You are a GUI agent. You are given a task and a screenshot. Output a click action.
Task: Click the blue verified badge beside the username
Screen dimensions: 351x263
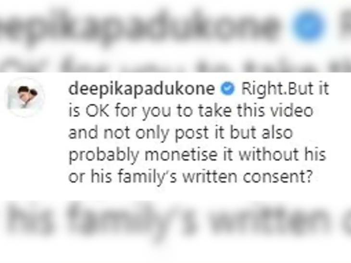[x=227, y=89]
